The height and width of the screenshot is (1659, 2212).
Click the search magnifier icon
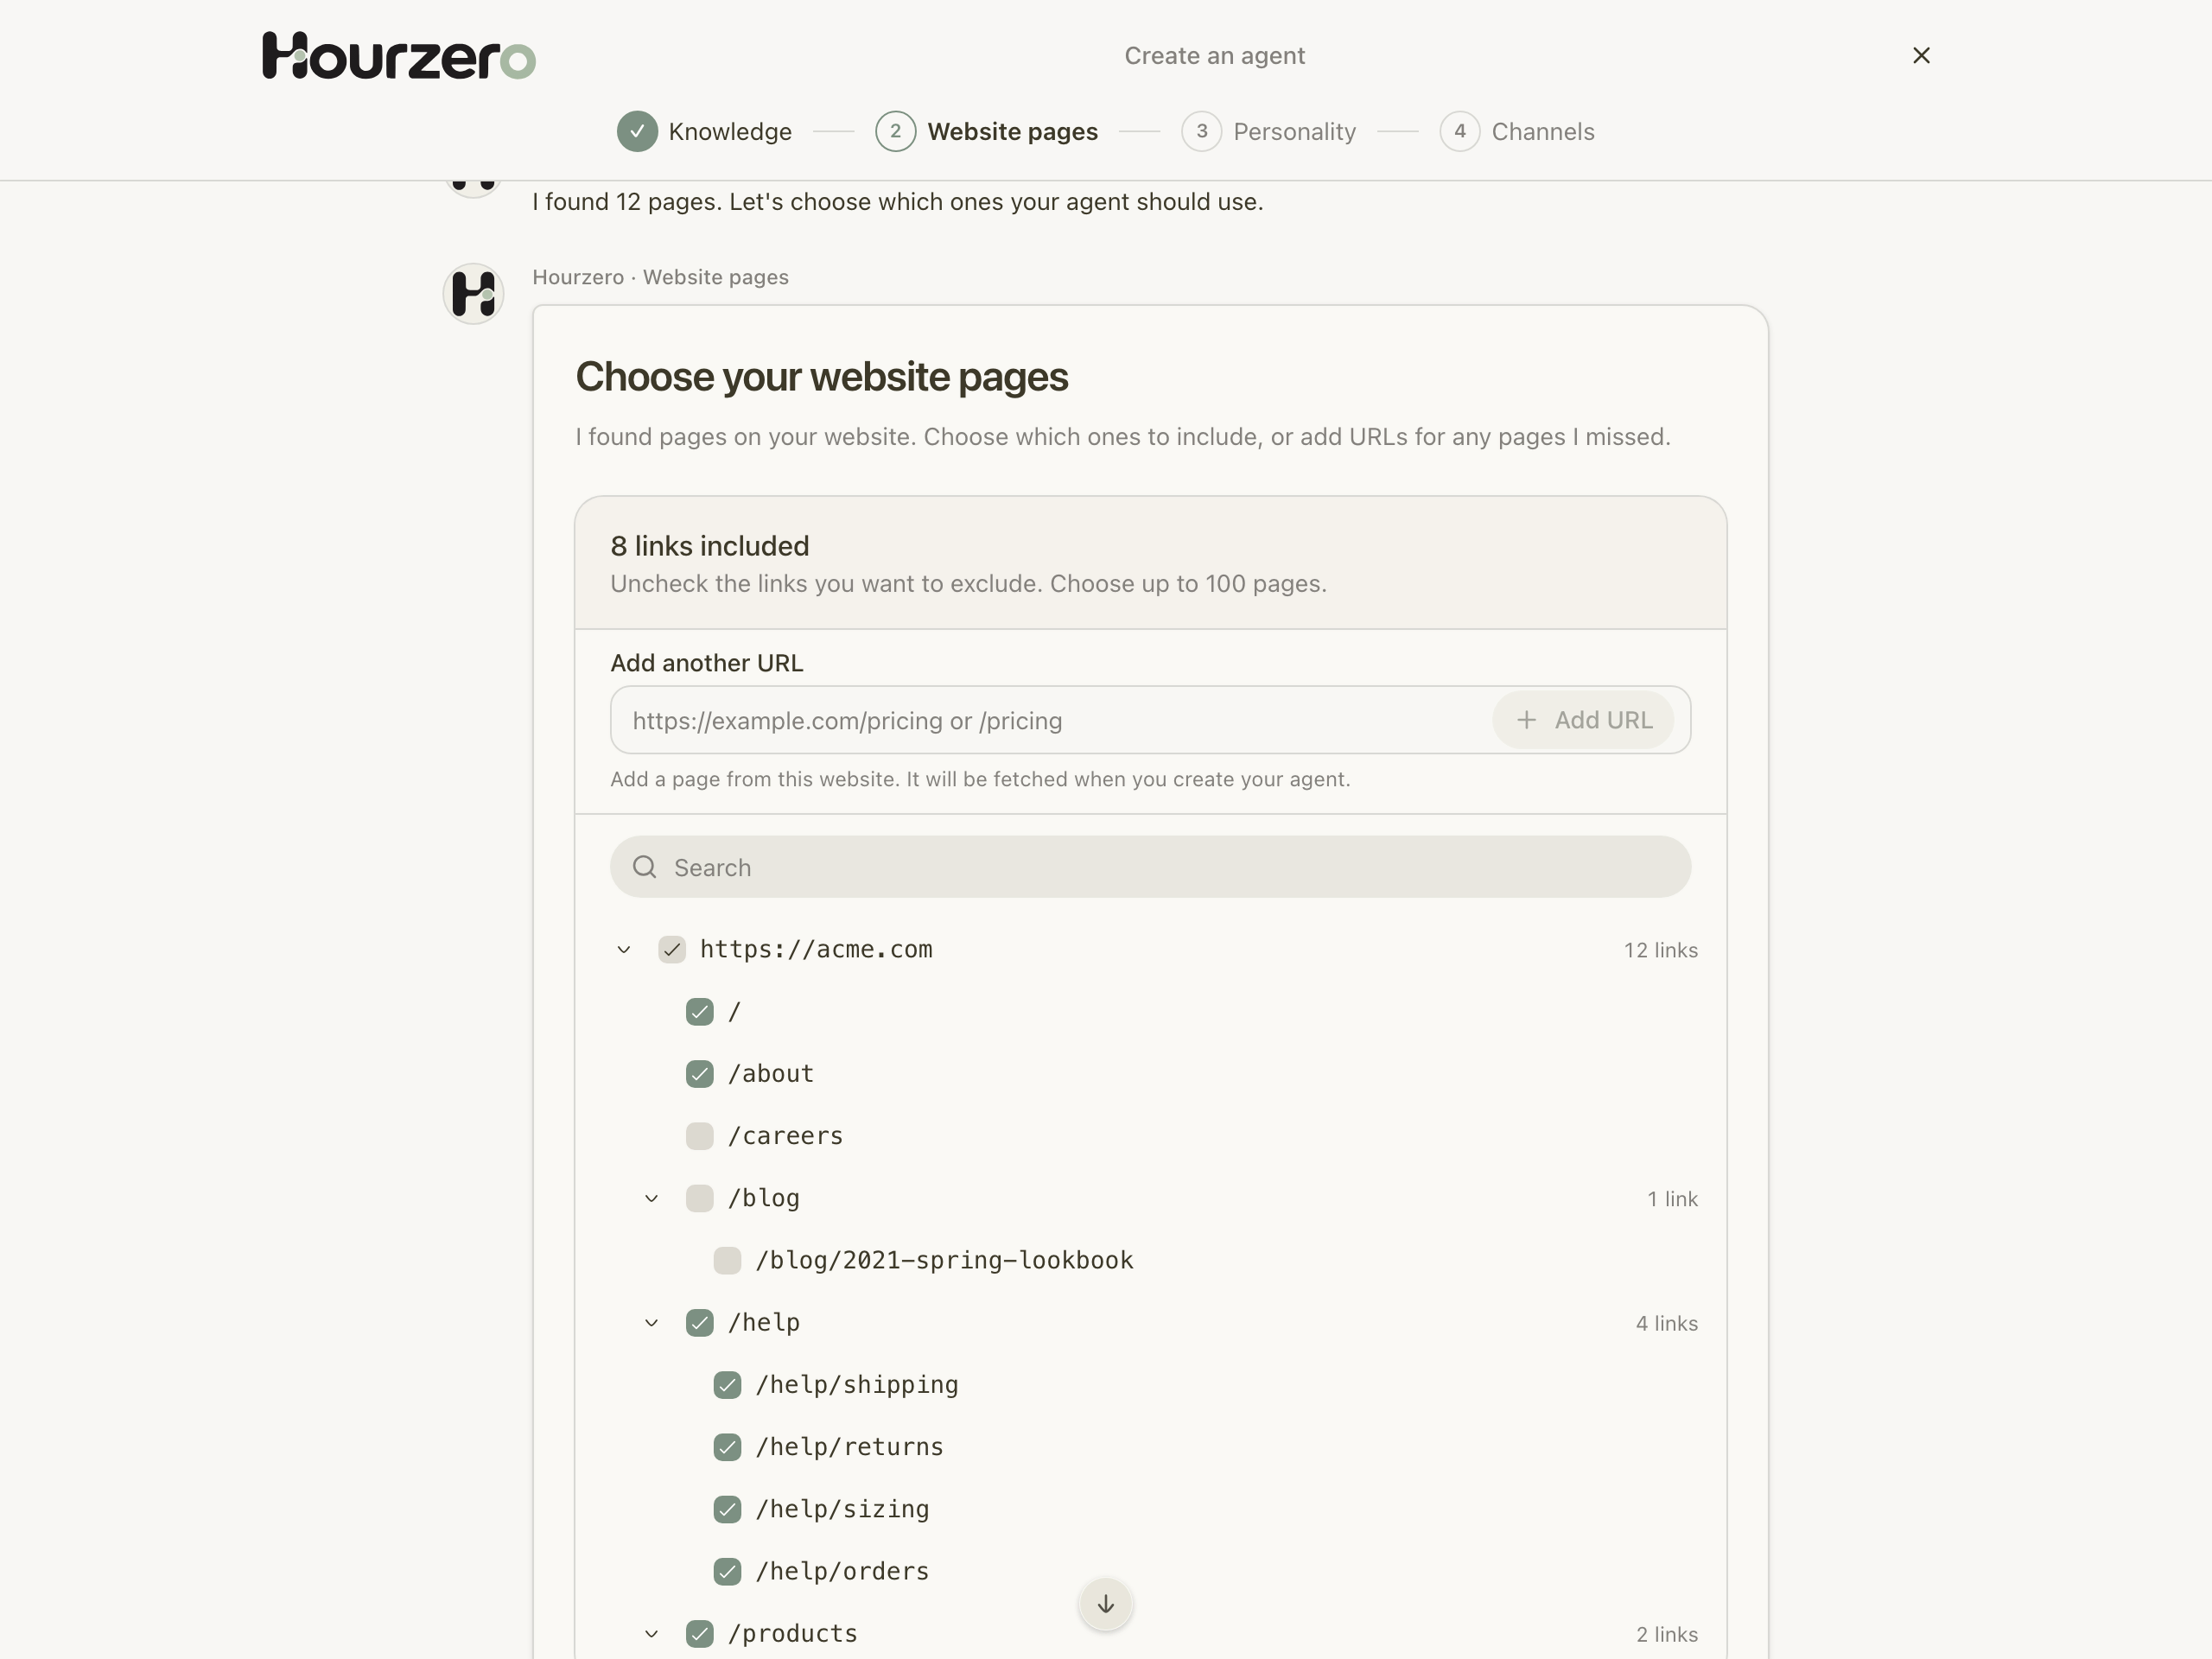coord(645,867)
